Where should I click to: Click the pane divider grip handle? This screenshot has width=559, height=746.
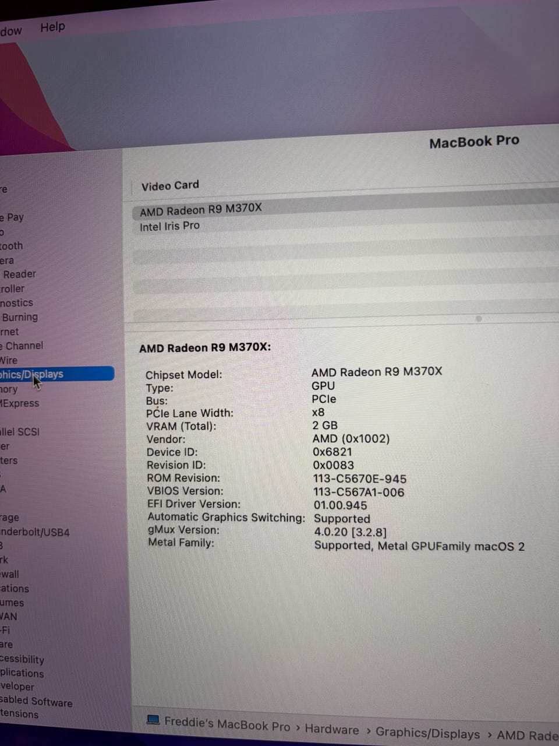pos(479,319)
